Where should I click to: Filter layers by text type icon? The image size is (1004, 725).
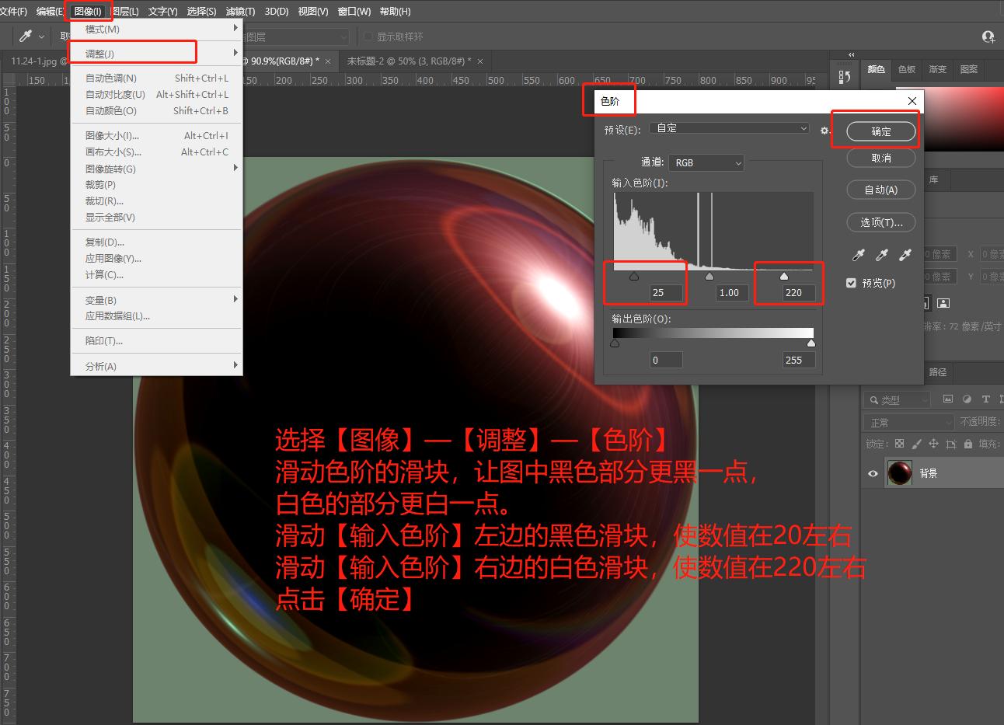[985, 399]
